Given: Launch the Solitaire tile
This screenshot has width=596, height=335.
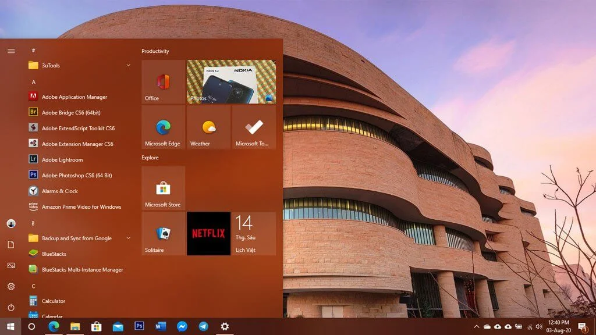Looking at the screenshot, I should click(x=163, y=234).
